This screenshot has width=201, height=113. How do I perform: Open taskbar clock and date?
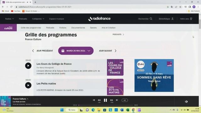coord(195,110)
